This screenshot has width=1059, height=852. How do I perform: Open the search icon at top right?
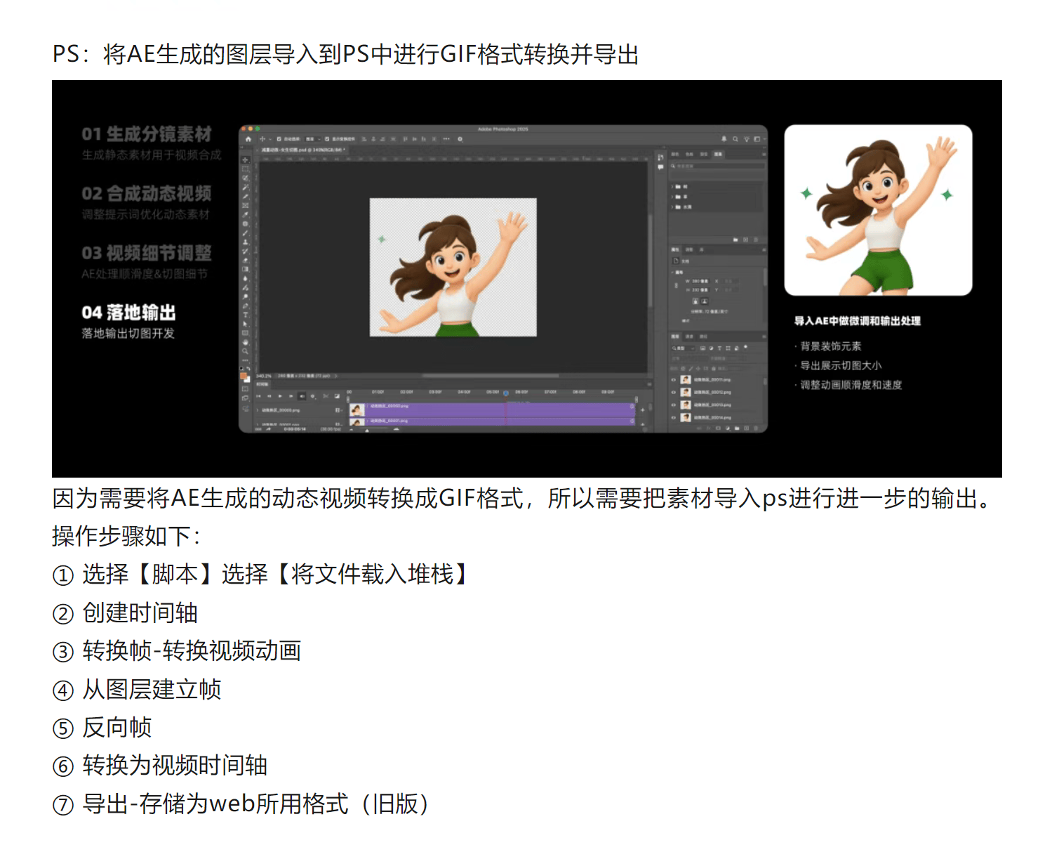point(735,139)
